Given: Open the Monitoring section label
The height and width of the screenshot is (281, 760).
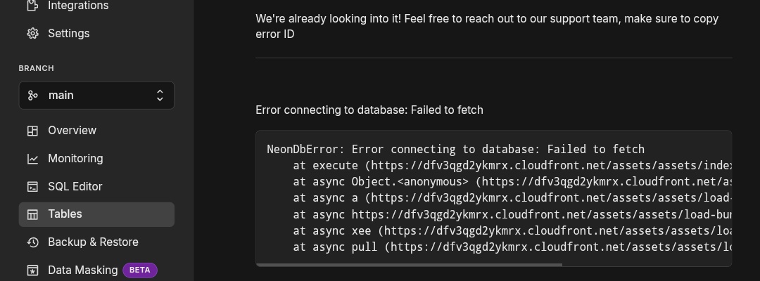Looking at the screenshot, I should point(75,159).
